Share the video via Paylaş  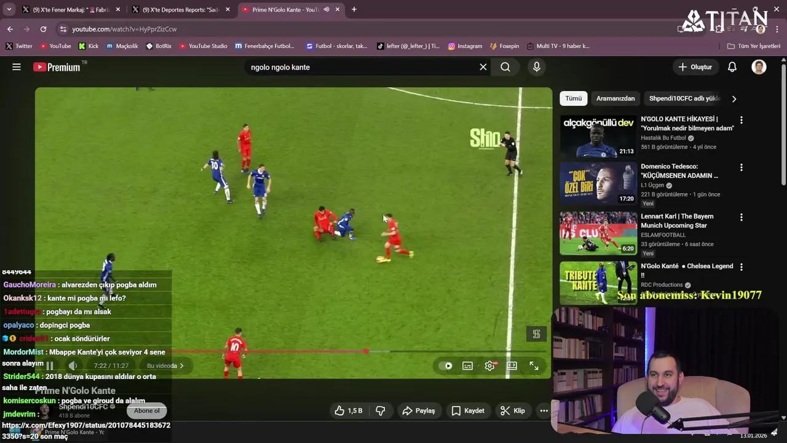[x=419, y=410]
